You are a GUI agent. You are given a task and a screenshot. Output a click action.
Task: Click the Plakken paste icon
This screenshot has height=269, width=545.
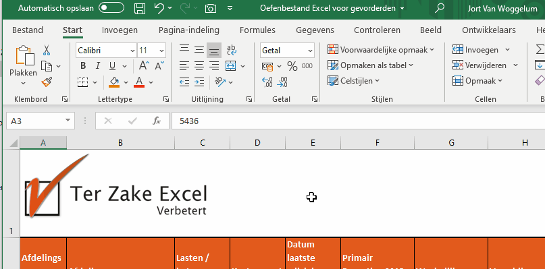pyautogui.click(x=25, y=55)
